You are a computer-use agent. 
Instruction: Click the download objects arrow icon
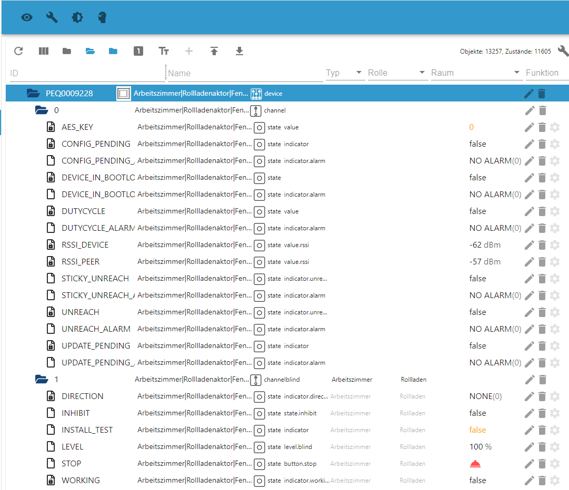(x=239, y=51)
